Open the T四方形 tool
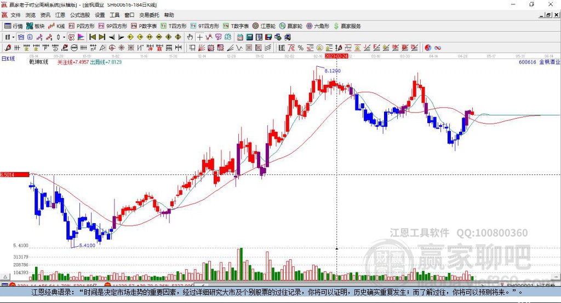The width and height of the screenshot is (561, 303). click(x=174, y=26)
